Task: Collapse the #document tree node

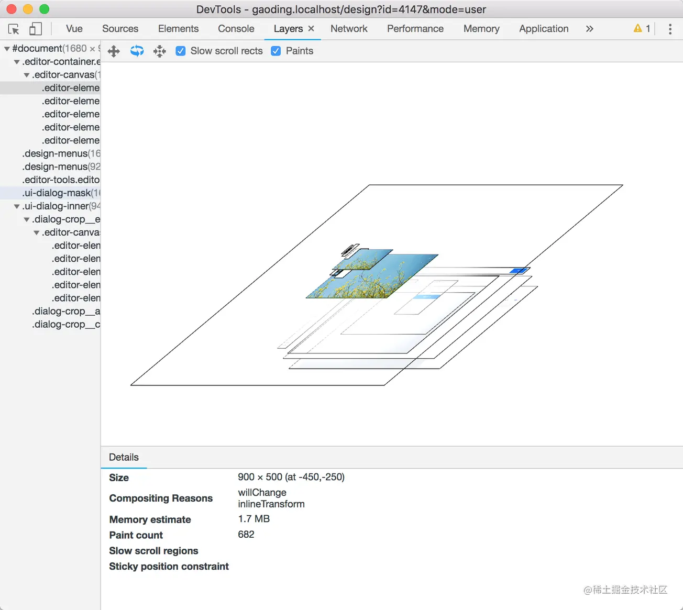Action: (7, 49)
